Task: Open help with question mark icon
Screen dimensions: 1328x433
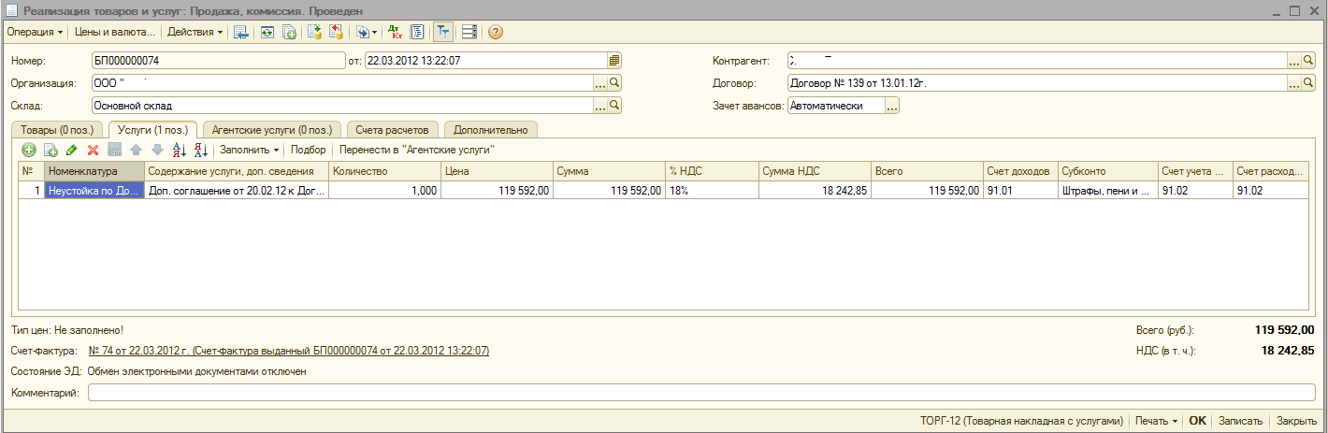Action: [496, 32]
